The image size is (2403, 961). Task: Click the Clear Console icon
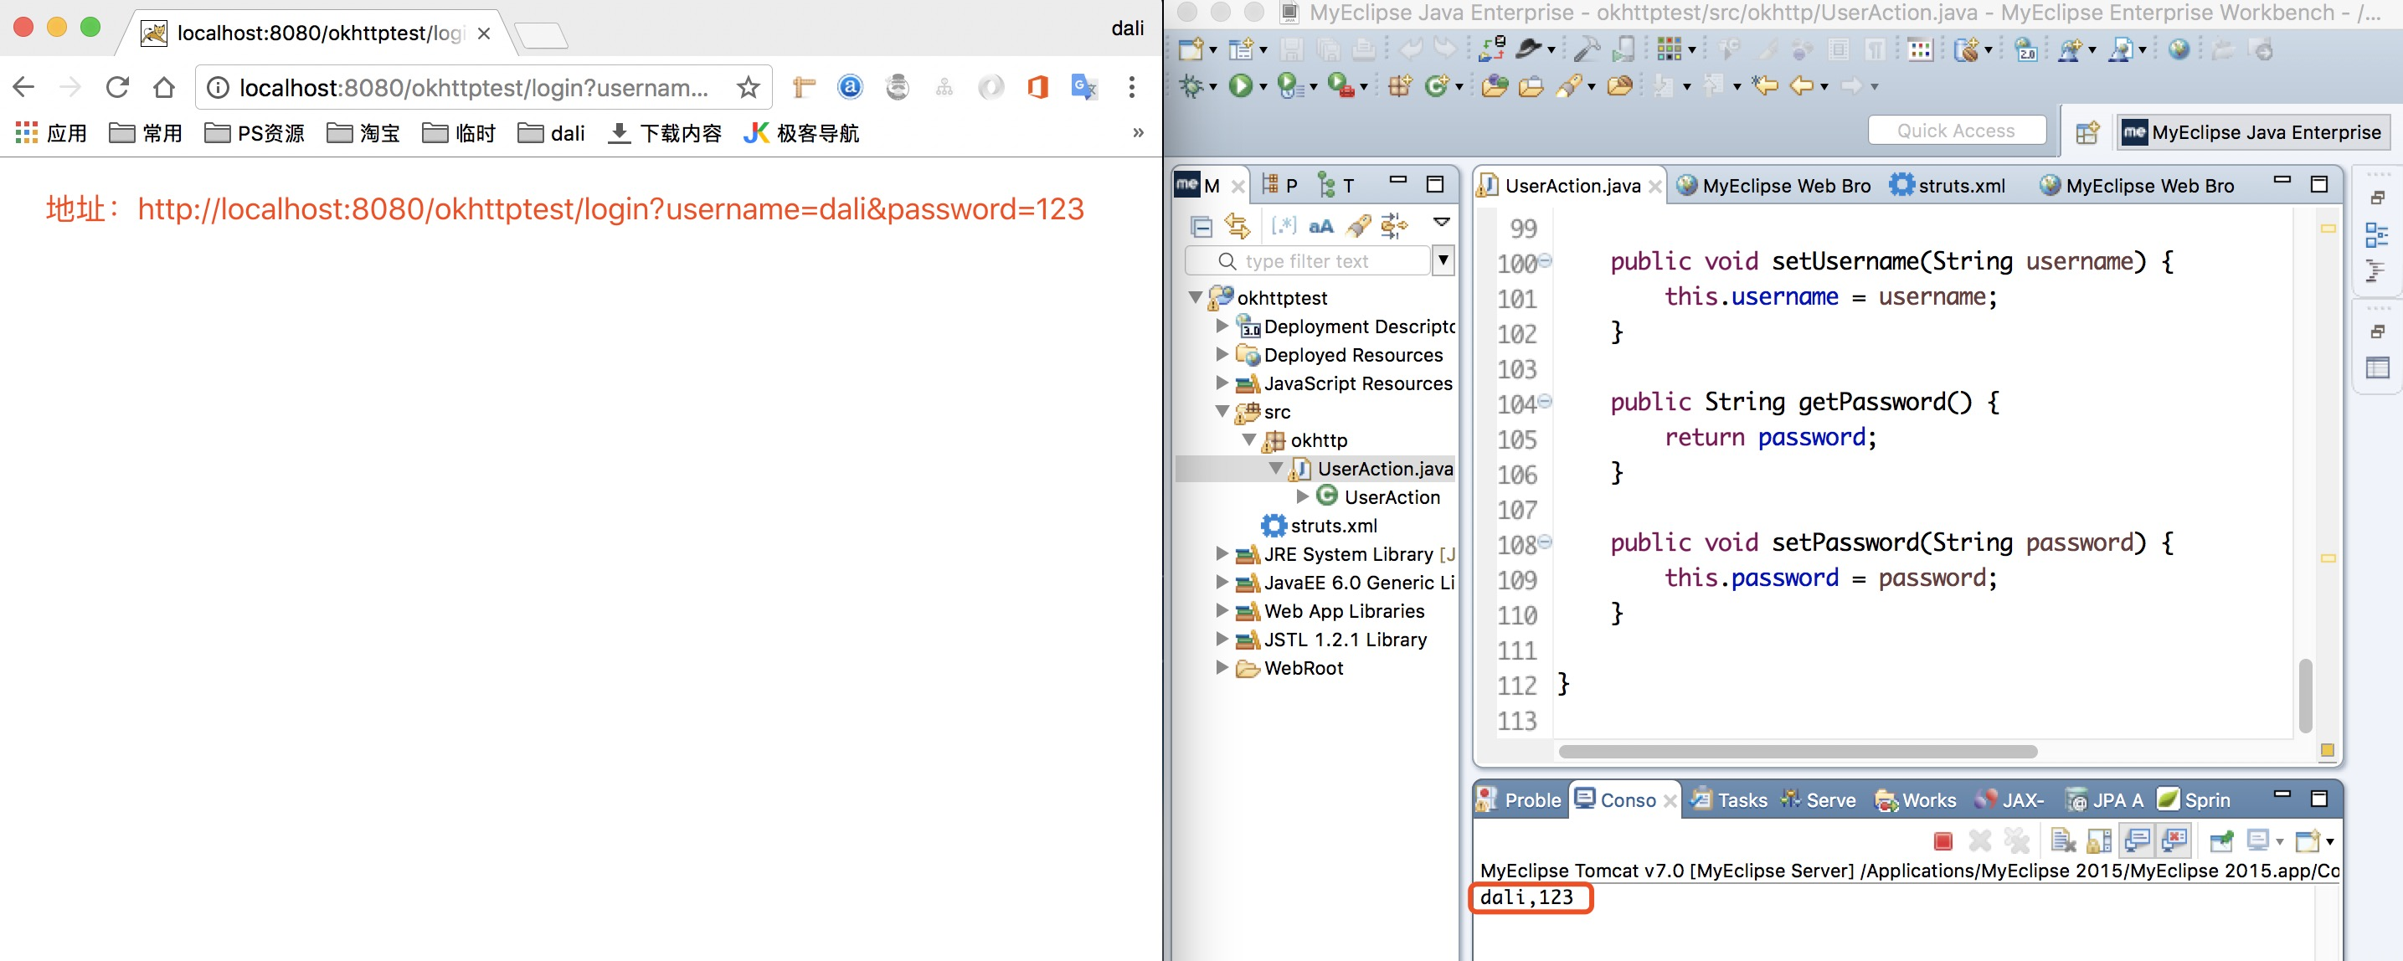point(2062,841)
